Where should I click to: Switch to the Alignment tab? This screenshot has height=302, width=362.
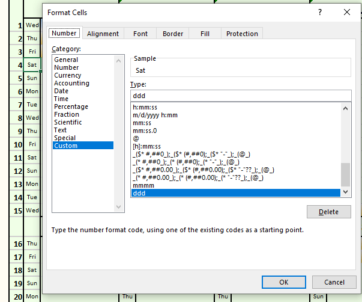[x=103, y=34]
